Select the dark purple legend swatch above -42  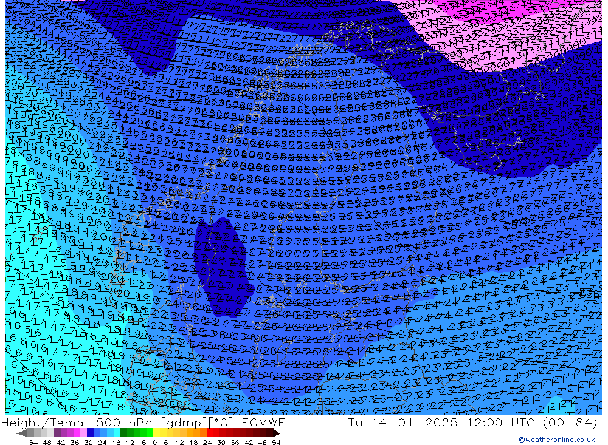tap(57, 433)
